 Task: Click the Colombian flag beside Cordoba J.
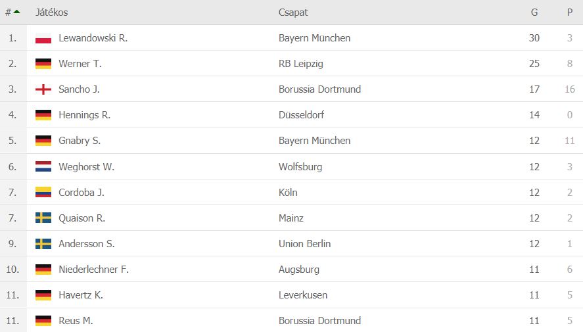(x=43, y=192)
